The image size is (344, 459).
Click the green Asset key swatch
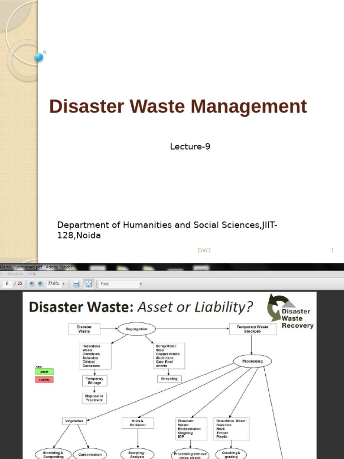coord(44,372)
